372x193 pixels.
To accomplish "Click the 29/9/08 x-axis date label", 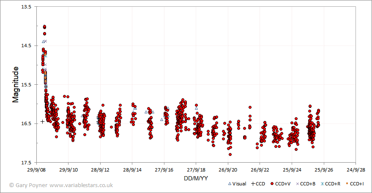I will click(x=36, y=170).
